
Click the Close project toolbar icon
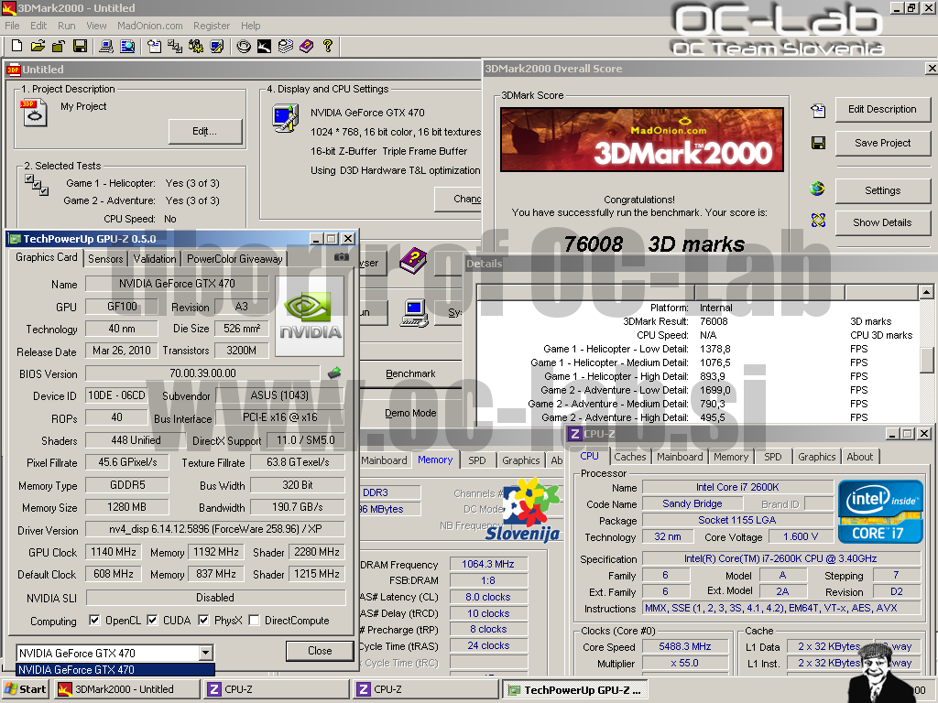point(59,46)
